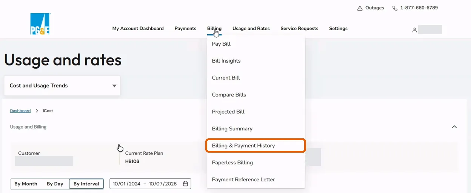This screenshot has width=471, height=193.
Task: Click the Billing navigation menu
Action: coord(214,28)
